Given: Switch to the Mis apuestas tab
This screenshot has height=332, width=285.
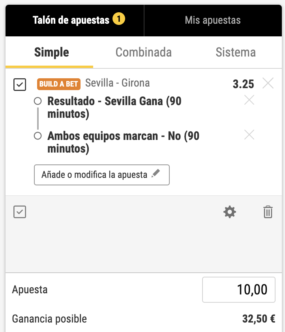Looking at the screenshot, I should click(x=213, y=20).
